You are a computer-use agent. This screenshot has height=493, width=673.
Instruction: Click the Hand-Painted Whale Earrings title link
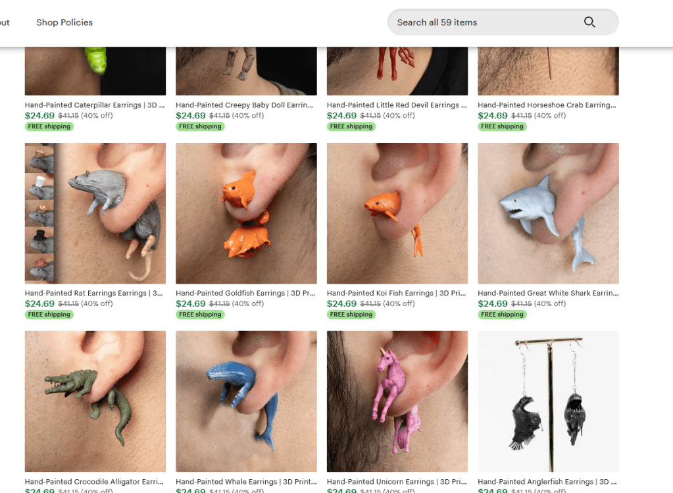tap(246, 481)
